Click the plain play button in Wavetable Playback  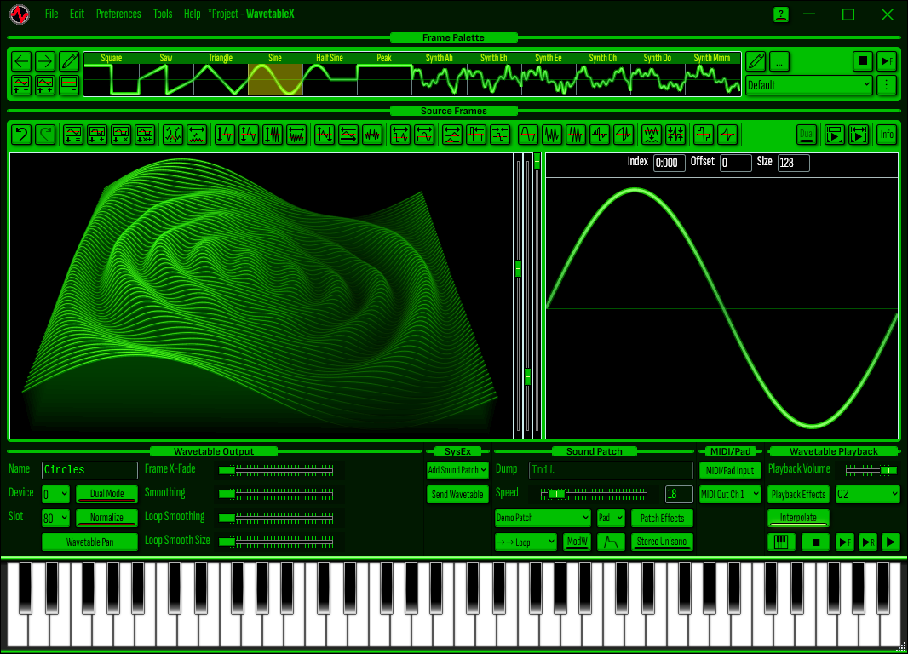(891, 542)
